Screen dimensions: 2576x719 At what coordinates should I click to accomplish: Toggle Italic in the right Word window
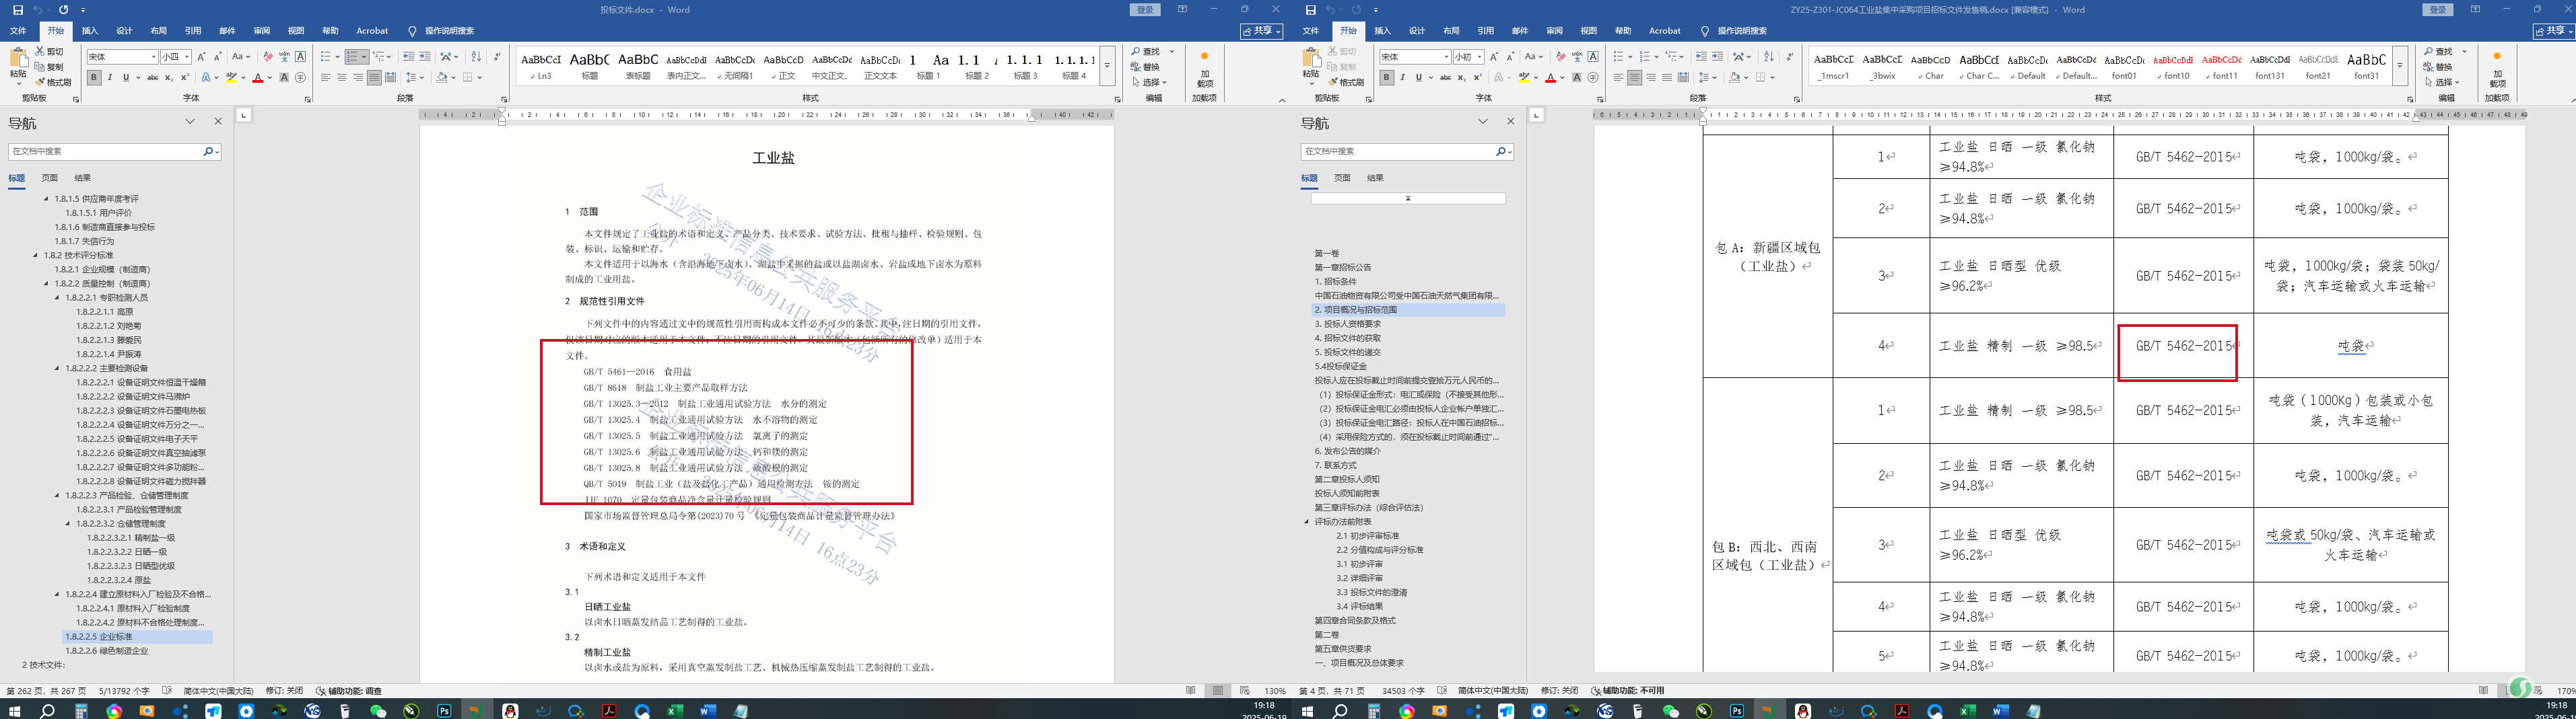pyautogui.click(x=1402, y=77)
